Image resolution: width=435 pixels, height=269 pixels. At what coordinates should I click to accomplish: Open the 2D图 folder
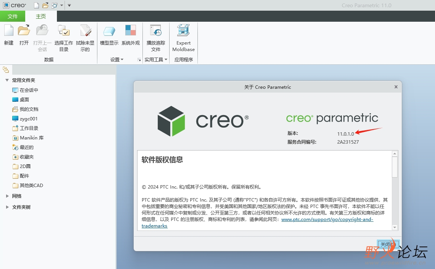click(21, 167)
